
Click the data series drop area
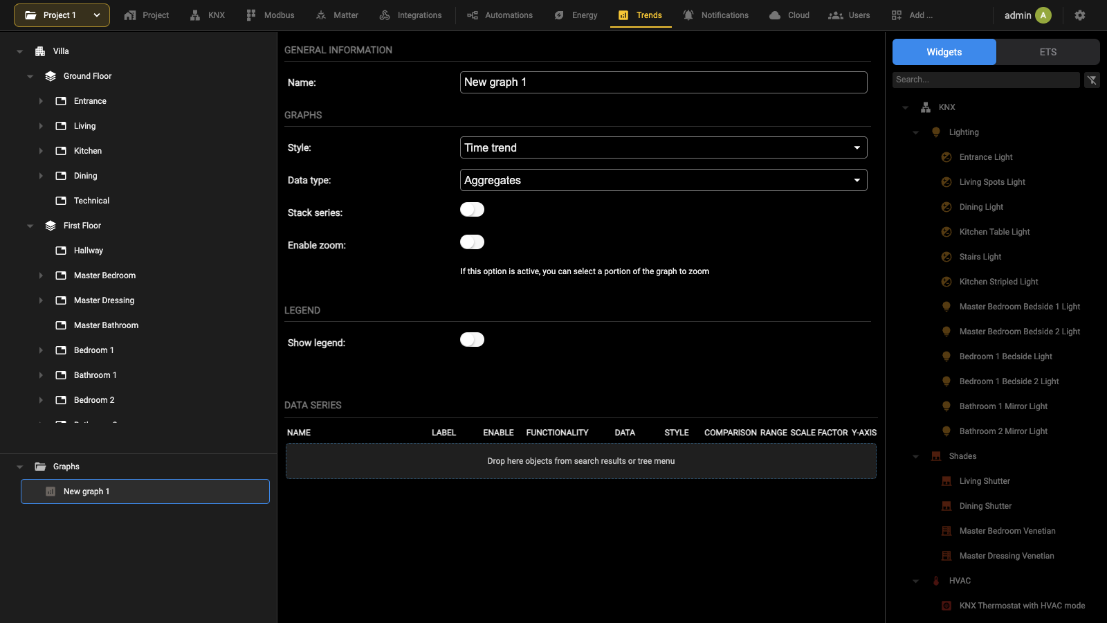pos(581,461)
